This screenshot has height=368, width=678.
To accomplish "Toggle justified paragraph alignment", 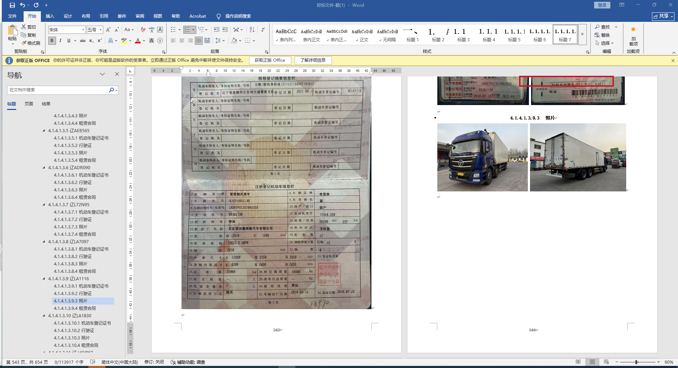I will (199, 41).
